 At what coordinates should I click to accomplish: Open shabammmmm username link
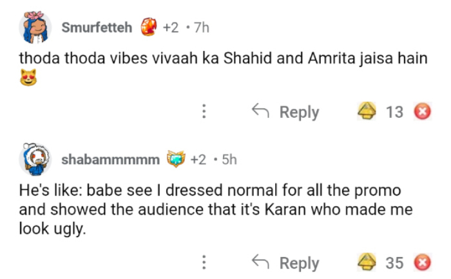coord(111,160)
